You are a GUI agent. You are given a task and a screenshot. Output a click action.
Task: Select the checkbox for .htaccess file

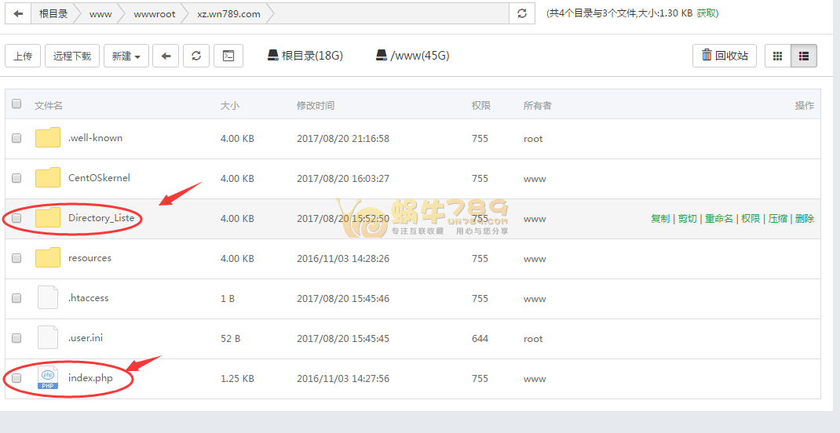[16, 298]
